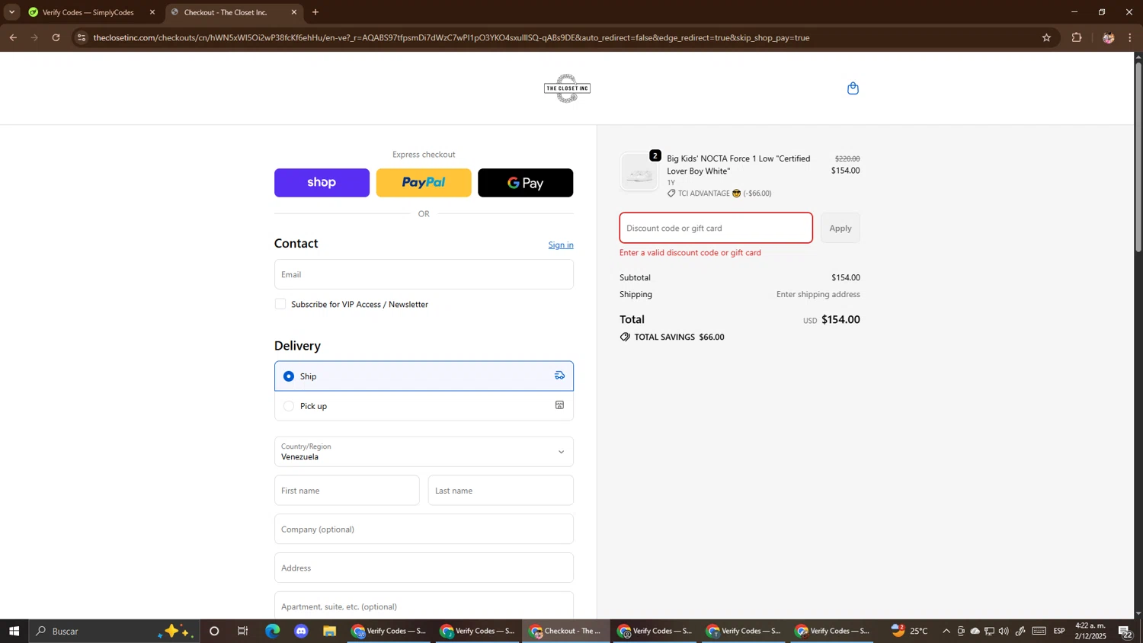Open the touch keyboard tray icon

1039,631
